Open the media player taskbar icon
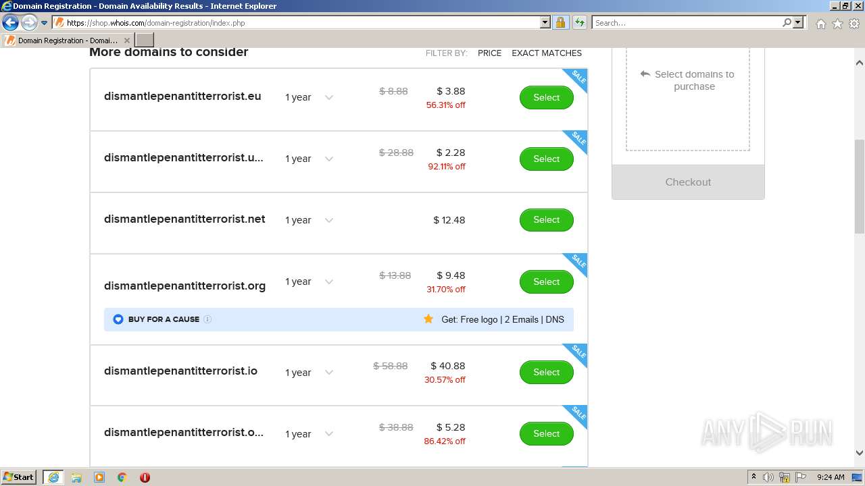865x486 pixels. (99, 477)
